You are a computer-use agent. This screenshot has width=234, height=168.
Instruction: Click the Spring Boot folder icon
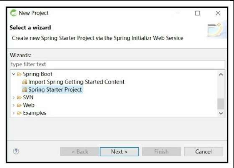pos(19,74)
